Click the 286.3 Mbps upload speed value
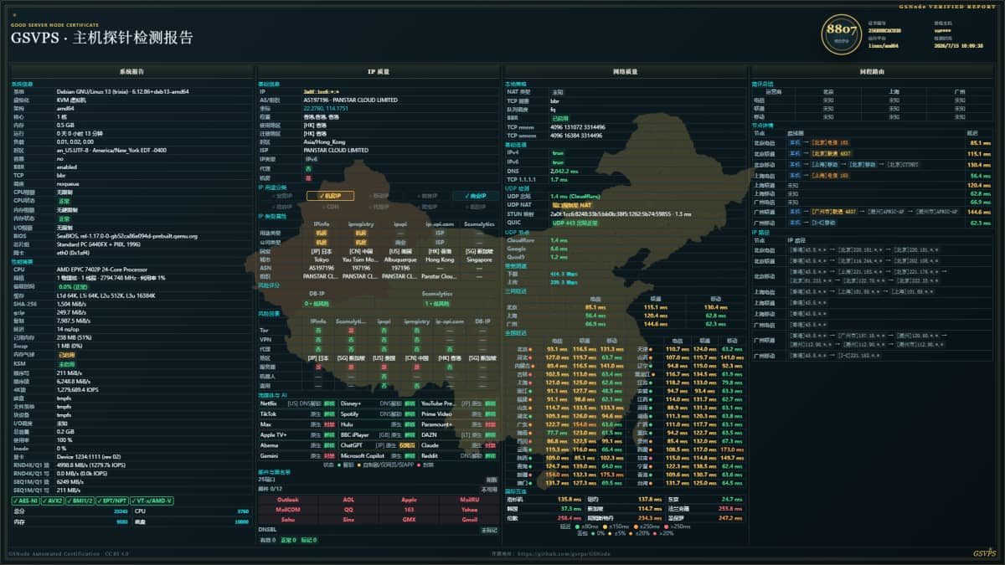 point(564,281)
